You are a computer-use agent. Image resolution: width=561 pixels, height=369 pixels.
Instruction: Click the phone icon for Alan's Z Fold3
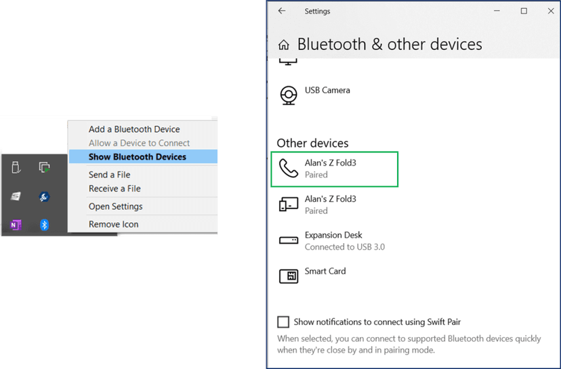289,169
